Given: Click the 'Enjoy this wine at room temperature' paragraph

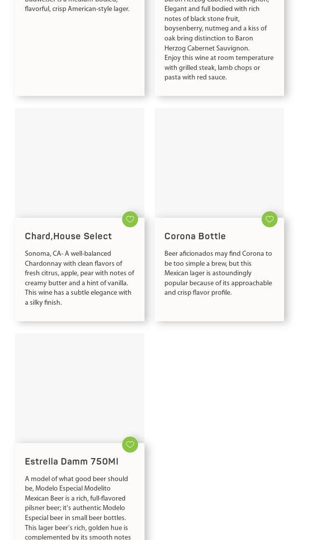Looking at the screenshot, I should [x=219, y=68].
